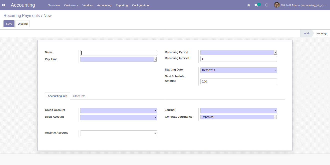Go back to Recurring Payments breadcrumb
The width and height of the screenshot is (330, 165).
coord(21,15)
